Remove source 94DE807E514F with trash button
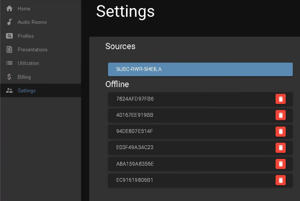Image resolution: width=300 pixels, height=201 pixels. pyautogui.click(x=280, y=131)
